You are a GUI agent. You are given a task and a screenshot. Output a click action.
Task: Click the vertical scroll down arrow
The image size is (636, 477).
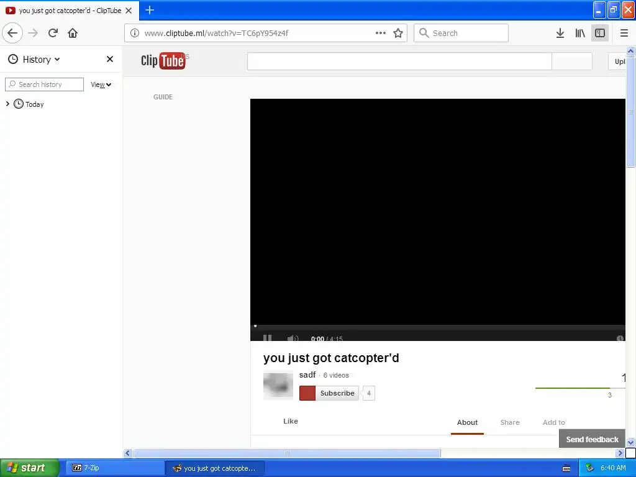[631, 442]
